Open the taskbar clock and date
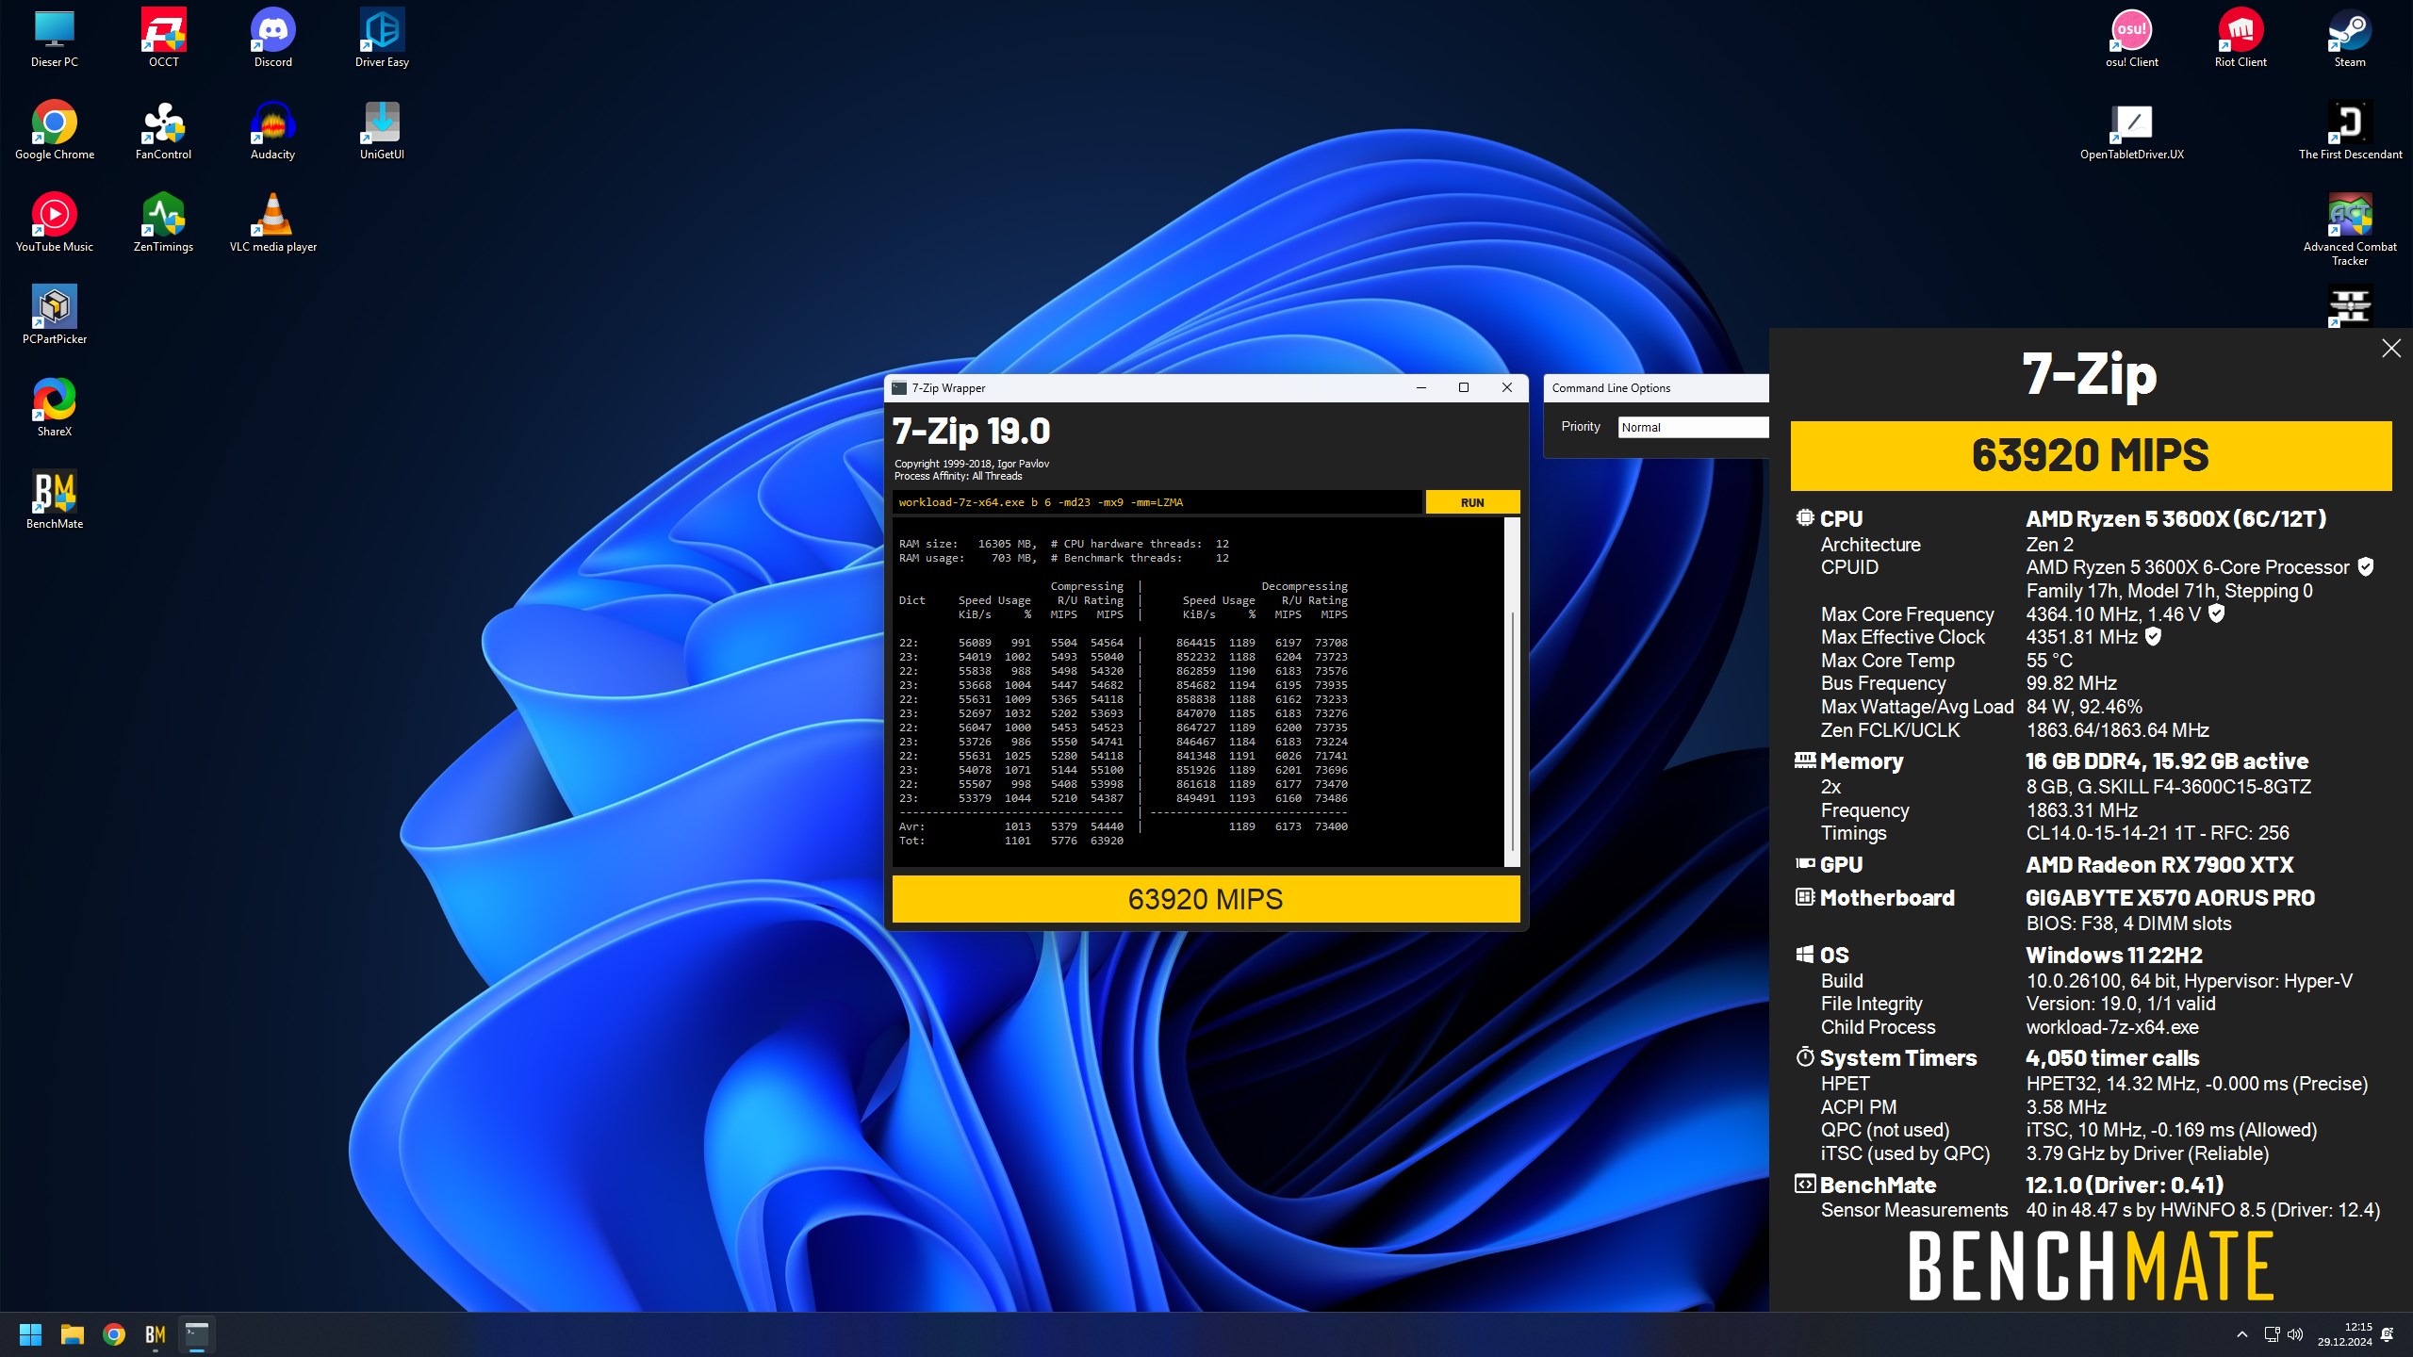This screenshot has width=2413, height=1357. [x=2345, y=1334]
